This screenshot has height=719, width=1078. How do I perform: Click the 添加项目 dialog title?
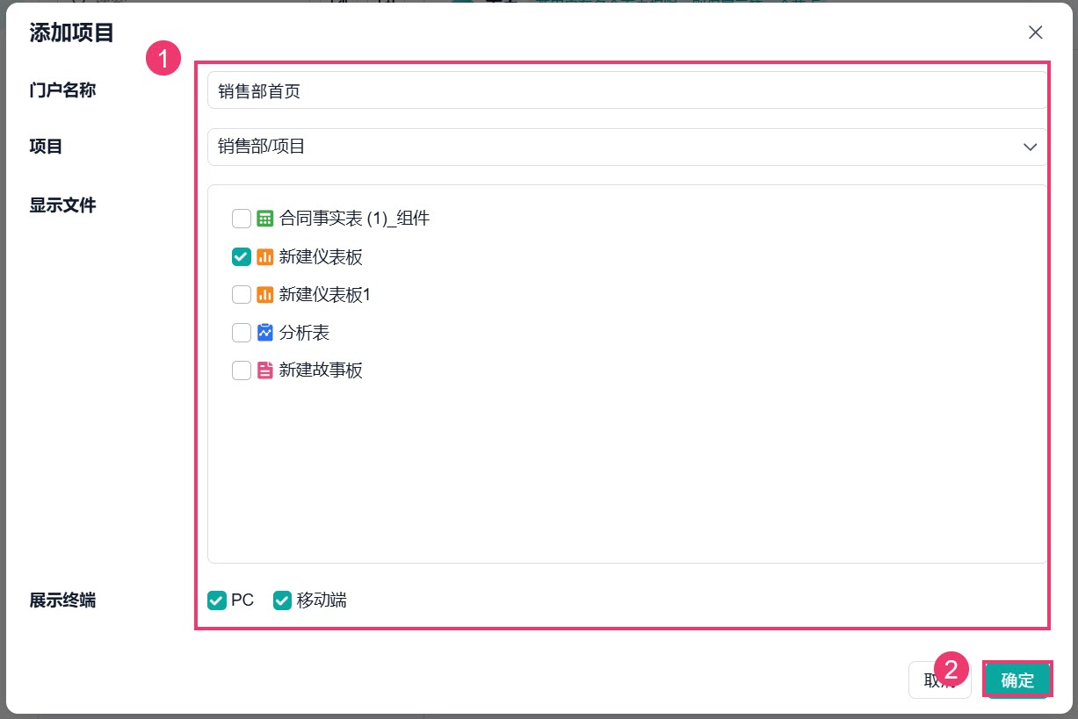pos(71,33)
